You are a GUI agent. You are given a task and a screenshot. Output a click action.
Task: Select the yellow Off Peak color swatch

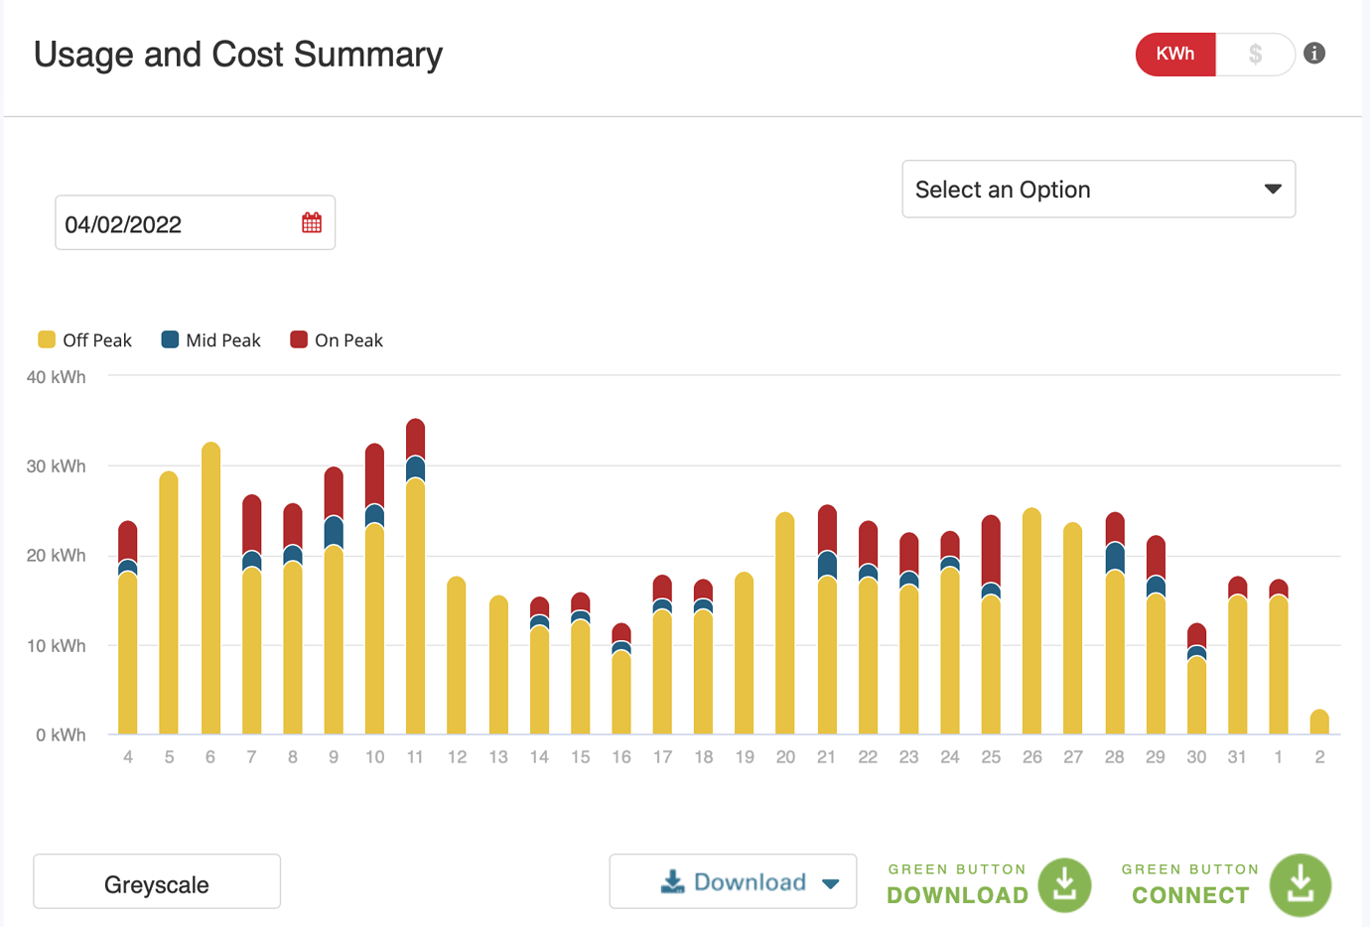tap(45, 339)
